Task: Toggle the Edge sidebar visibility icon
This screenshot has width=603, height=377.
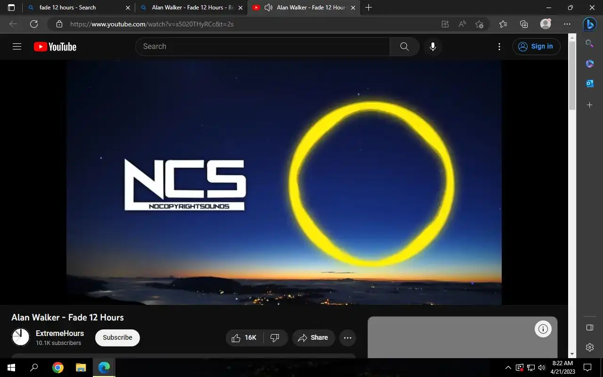Action: pos(589,328)
